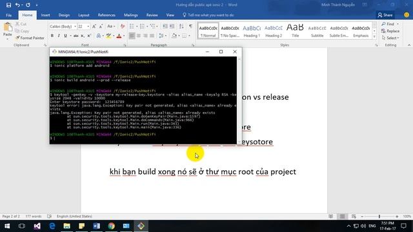
Task: Toggle Bold formatting
Action: pos(52,36)
